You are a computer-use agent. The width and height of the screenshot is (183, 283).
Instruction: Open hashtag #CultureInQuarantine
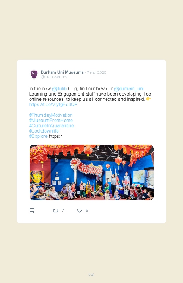coord(52,125)
